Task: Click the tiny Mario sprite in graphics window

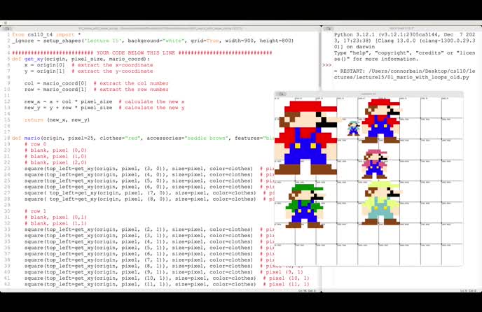Action: point(354,128)
